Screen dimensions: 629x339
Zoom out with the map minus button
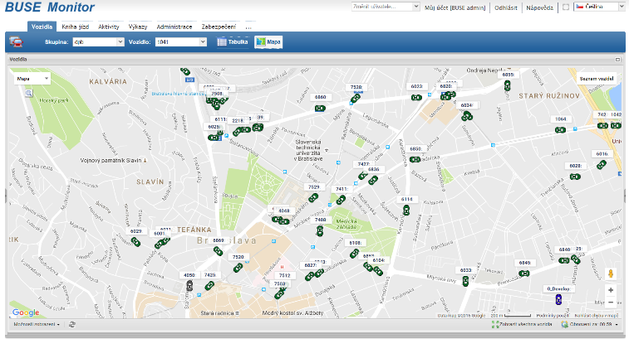611,302
